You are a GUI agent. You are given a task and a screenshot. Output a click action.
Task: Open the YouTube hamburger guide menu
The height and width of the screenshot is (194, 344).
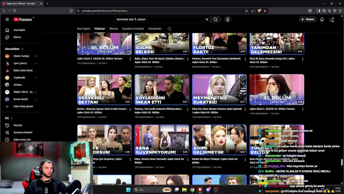tap(7, 19)
